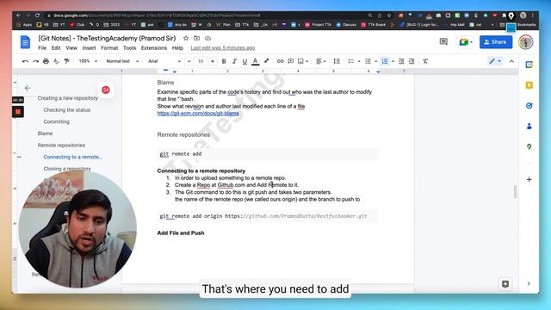551x310 pixels.
Task: Click the Docs home icon
Action: [x=25, y=42]
